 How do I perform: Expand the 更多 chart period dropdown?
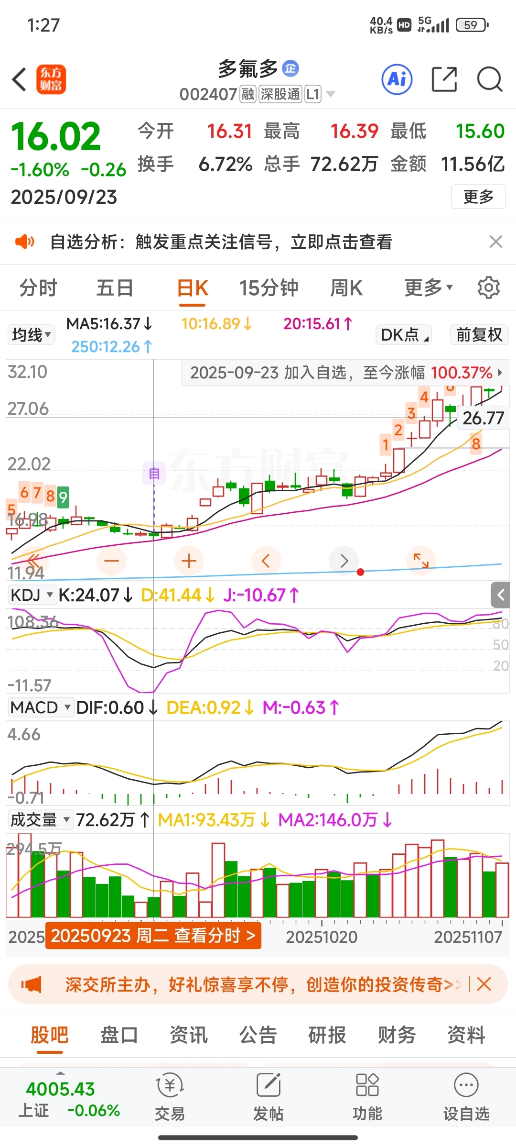tap(429, 287)
